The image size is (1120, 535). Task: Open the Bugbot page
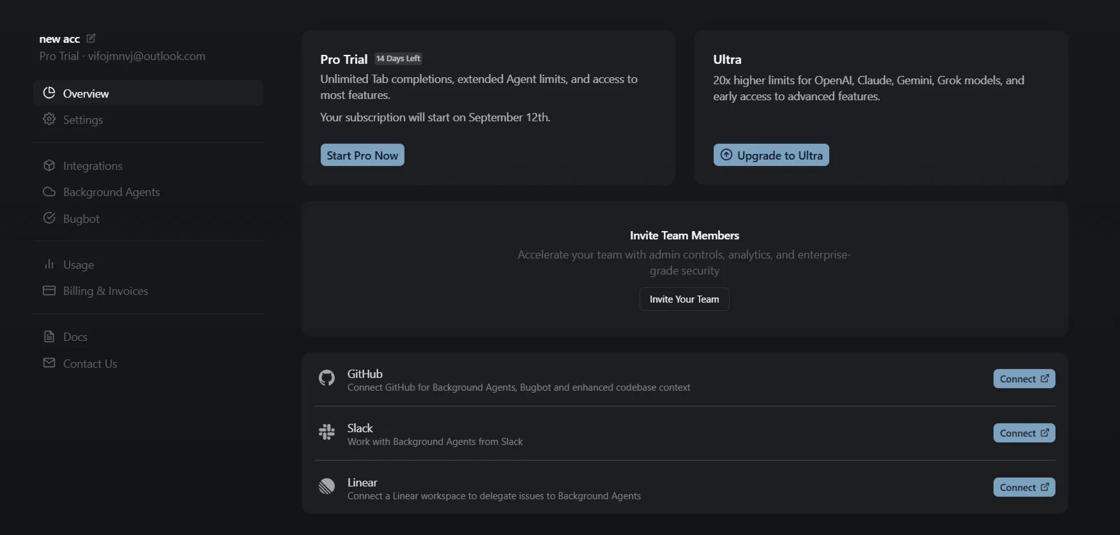point(148,218)
